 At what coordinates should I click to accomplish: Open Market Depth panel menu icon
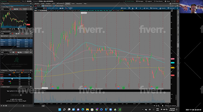31,87
